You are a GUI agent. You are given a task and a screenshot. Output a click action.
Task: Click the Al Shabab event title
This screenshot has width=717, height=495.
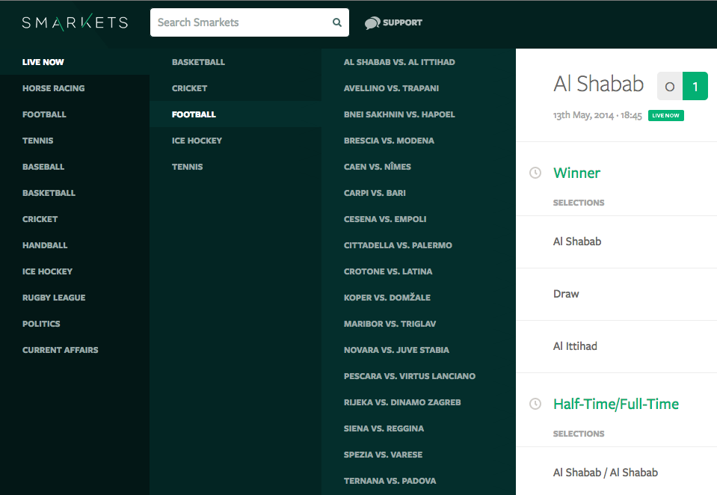tap(599, 84)
